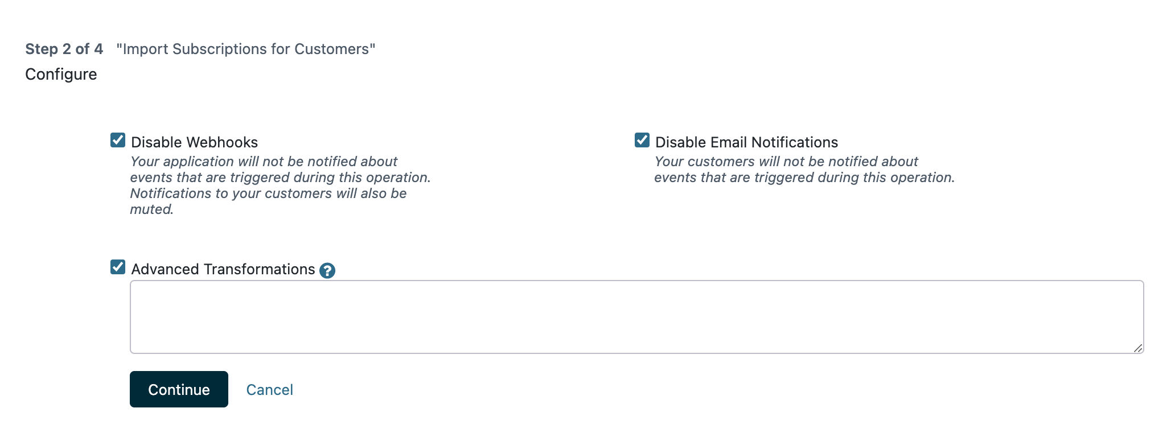Image resolution: width=1175 pixels, height=445 pixels.
Task: Click the "Disable Webhooks" label text
Action: [194, 142]
